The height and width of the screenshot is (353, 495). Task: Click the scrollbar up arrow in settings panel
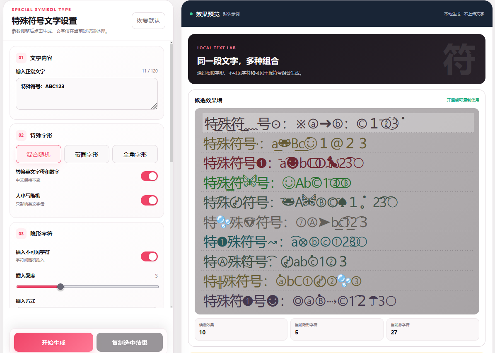click(x=171, y=43)
